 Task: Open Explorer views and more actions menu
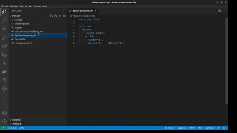click(63, 11)
